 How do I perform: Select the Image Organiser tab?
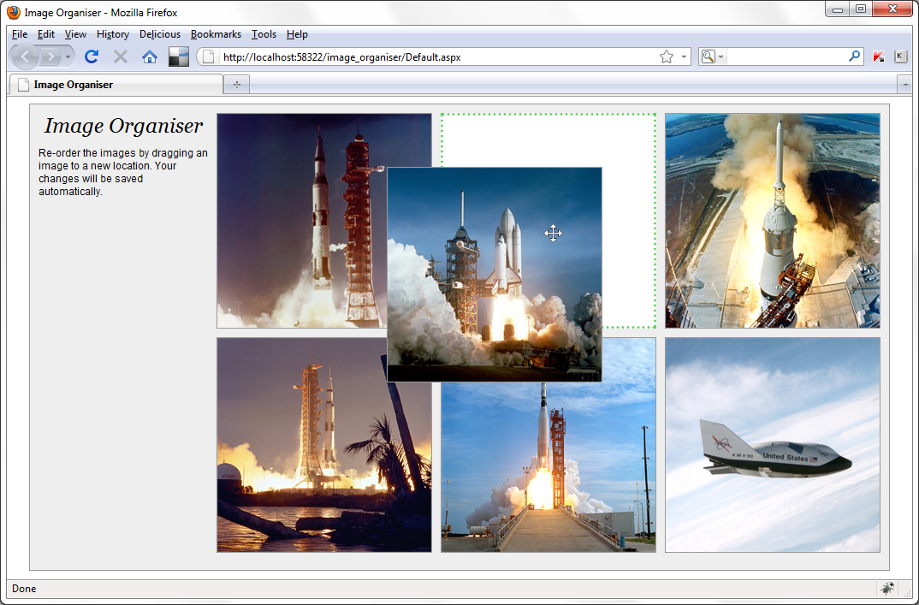pyautogui.click(x=116, y=85)
